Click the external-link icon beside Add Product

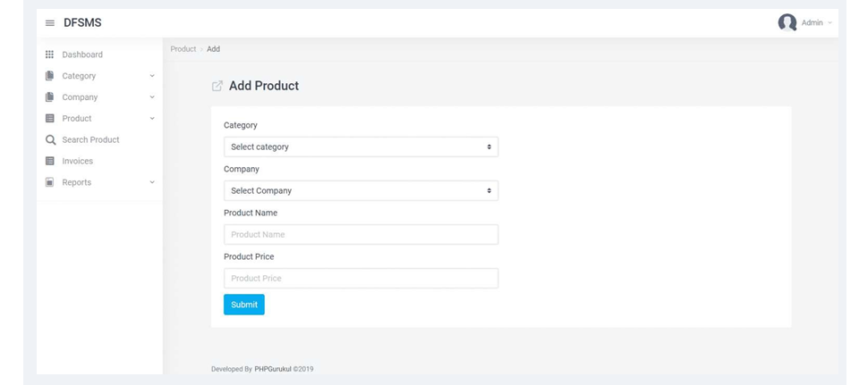(x=217, y=86)
